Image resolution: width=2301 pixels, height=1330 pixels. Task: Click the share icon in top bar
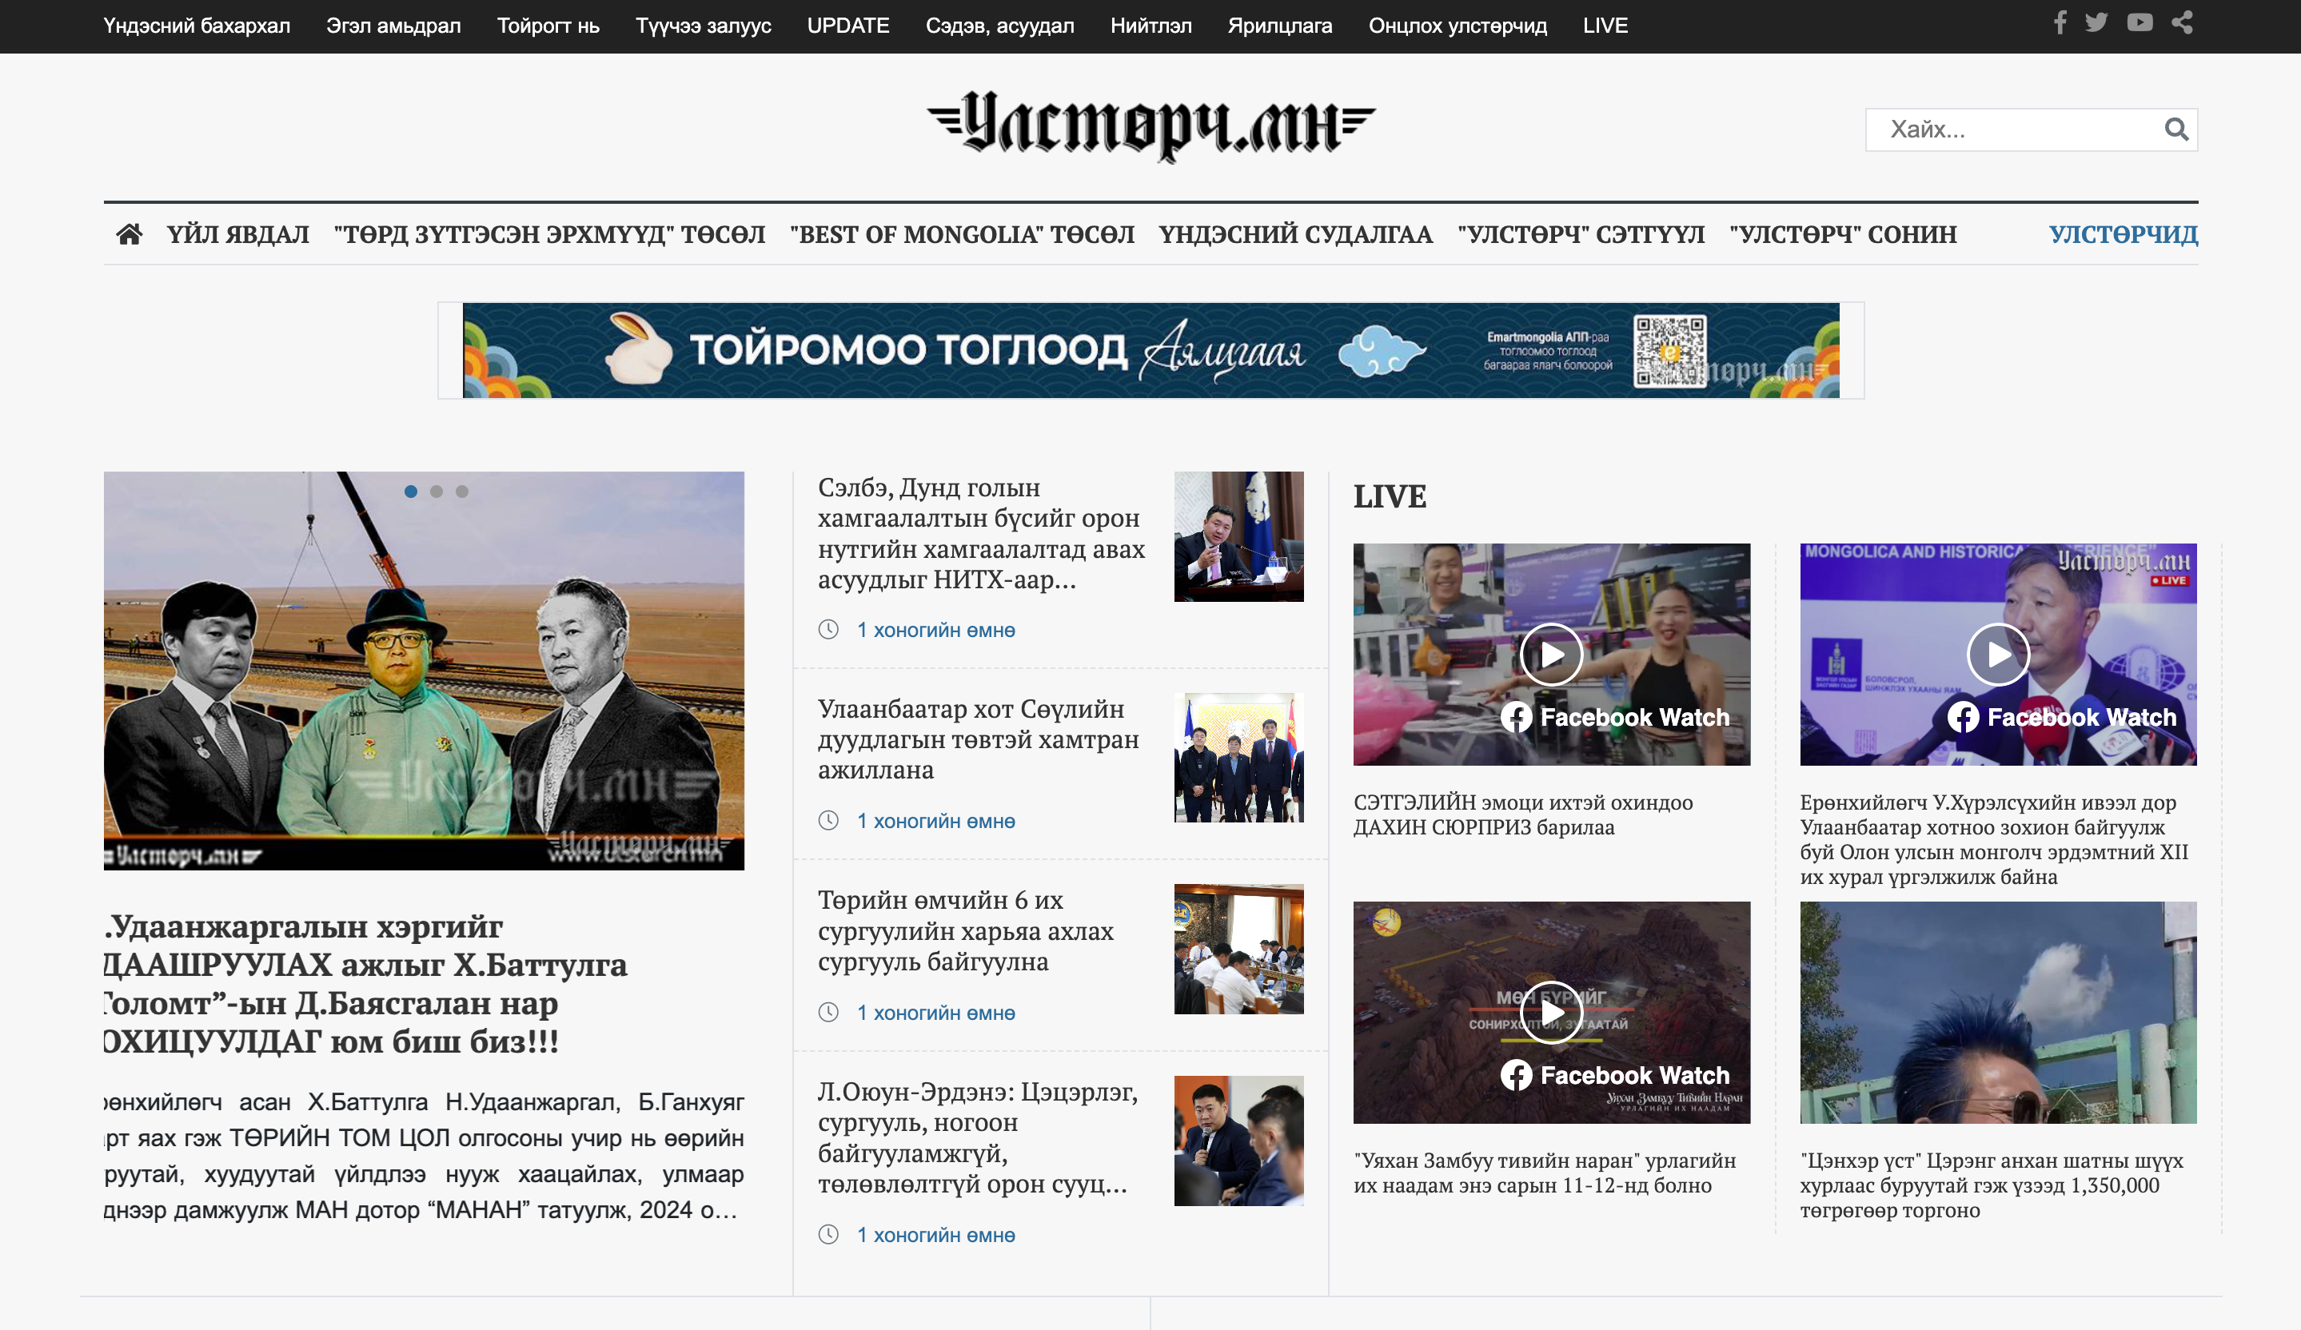(2183, 23)
